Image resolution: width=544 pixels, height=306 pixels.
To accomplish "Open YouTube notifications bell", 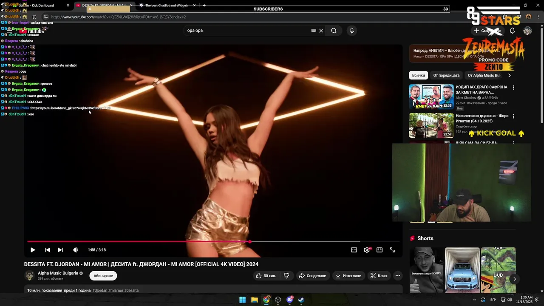I will 513,31.
